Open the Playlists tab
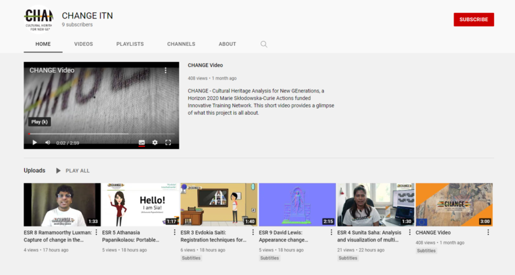 (x=130, y=44)
